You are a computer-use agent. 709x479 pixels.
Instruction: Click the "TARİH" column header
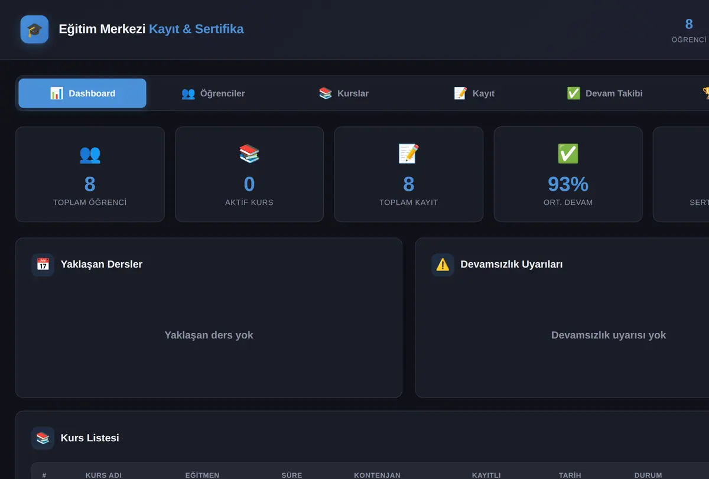570,475
